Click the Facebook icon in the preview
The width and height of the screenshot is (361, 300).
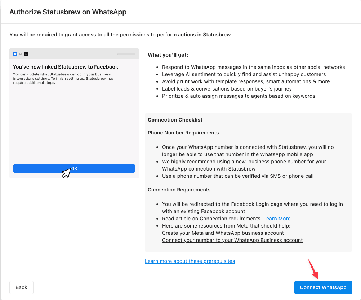15,54
